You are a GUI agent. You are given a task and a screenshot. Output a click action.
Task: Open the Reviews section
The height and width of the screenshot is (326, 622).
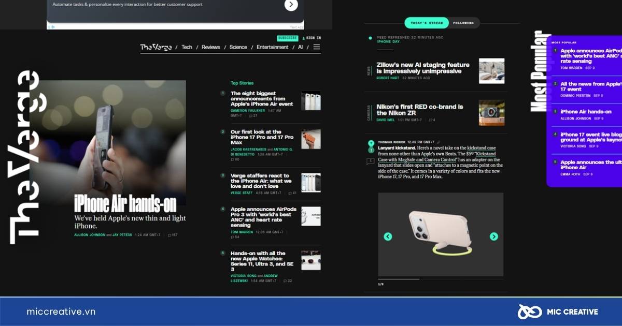point(211,47)
